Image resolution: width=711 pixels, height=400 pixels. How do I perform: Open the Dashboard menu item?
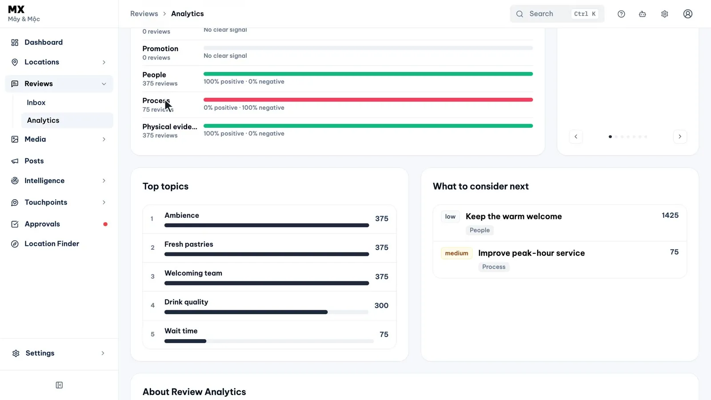coord(59,42)
